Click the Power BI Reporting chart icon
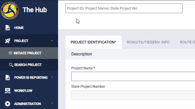 pos(8,78)
